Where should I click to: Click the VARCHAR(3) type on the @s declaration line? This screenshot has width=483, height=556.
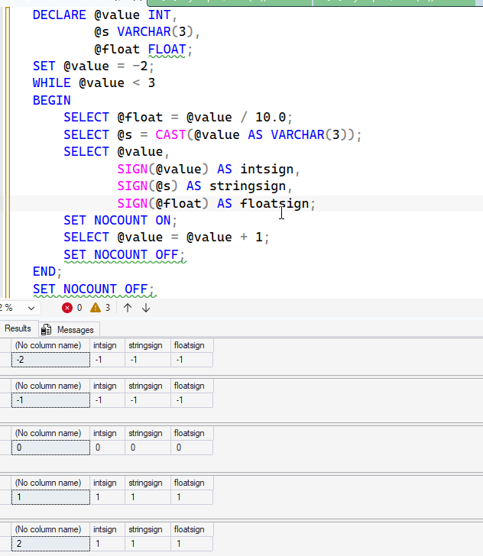click(155, 32)
